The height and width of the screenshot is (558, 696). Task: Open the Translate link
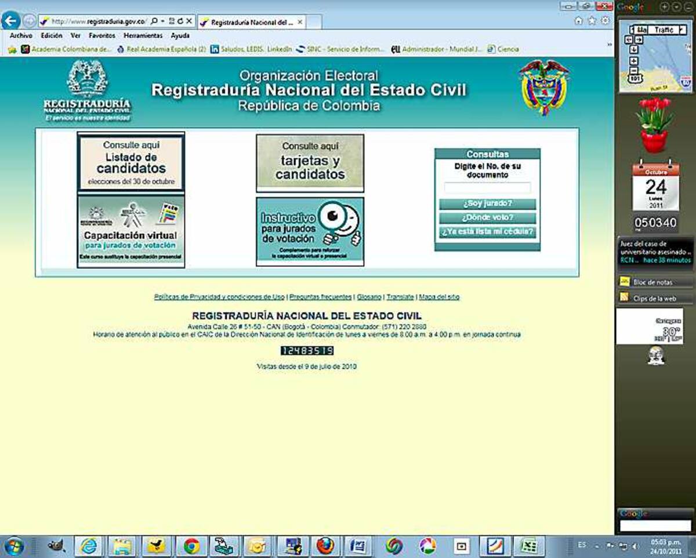[400, 297]
